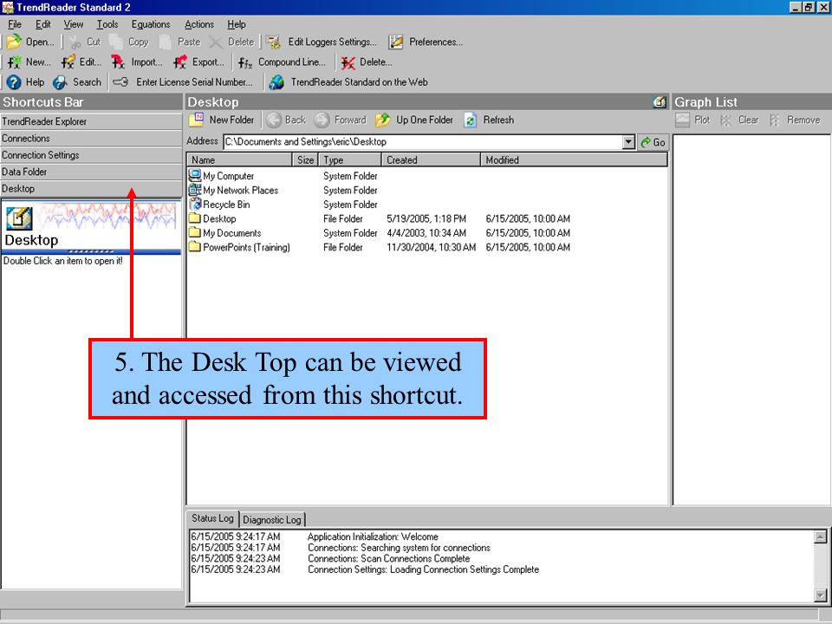Click the Open folder toolbar icon

(15, 42)
